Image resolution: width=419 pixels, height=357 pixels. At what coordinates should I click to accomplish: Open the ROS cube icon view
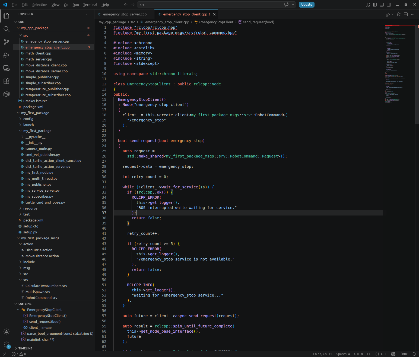6,94
